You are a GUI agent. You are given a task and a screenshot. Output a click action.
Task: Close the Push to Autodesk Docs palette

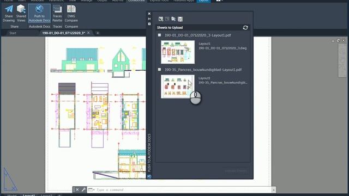point(149,14)
